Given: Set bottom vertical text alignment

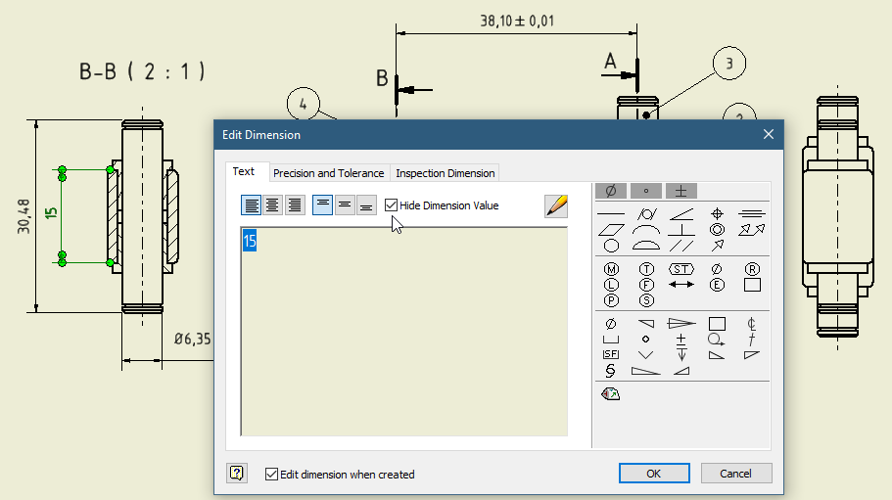Looking at the screenshot, I should 366,205.
